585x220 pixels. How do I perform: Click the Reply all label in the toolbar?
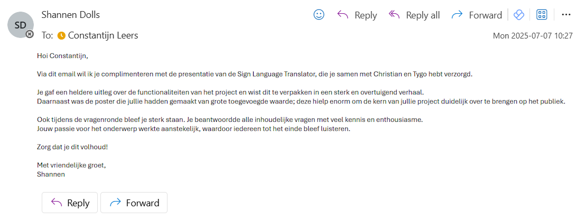[423, 15]
